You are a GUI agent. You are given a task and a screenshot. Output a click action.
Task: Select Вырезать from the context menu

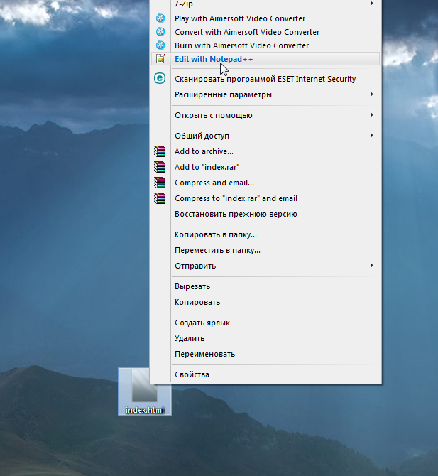[265, 286]
